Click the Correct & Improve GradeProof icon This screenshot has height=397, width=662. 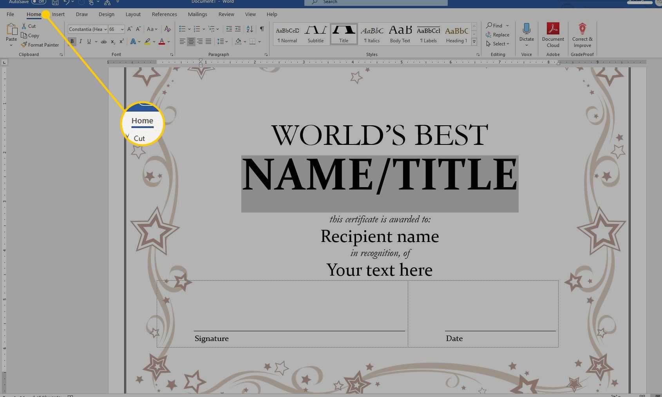[582, 29]
